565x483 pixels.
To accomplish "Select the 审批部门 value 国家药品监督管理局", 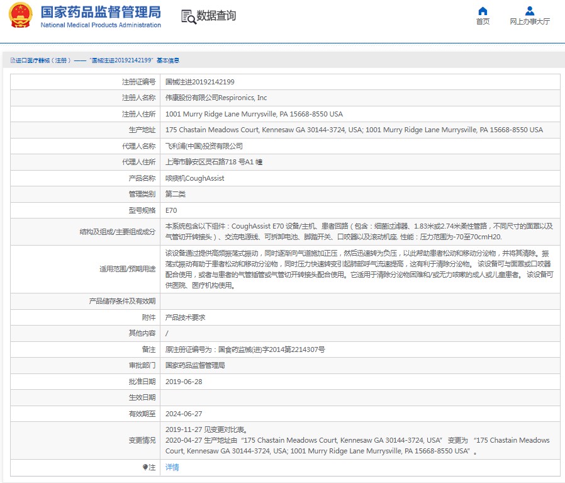I will (x=195, y=365).
